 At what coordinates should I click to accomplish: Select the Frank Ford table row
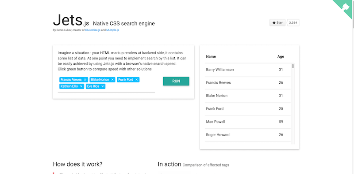pyautogui.click(x=248, y=109)
